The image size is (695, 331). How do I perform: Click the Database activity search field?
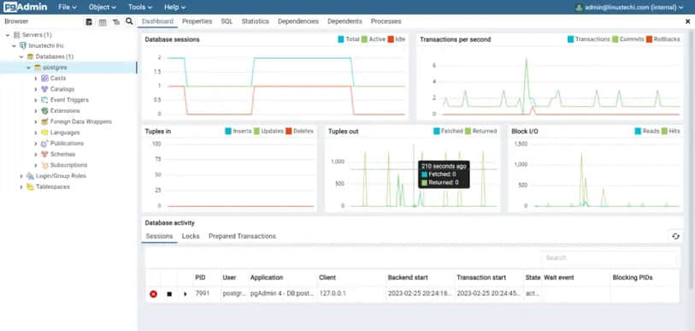pos(610,257)
